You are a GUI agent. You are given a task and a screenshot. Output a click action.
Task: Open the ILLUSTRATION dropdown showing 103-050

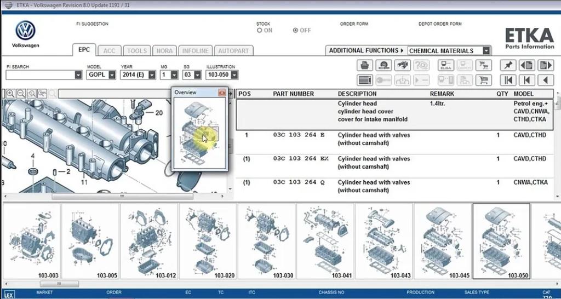(234, 75)
